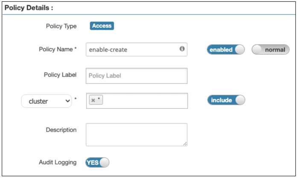Turn off Audit Logging YES toggle

(97, 162)
